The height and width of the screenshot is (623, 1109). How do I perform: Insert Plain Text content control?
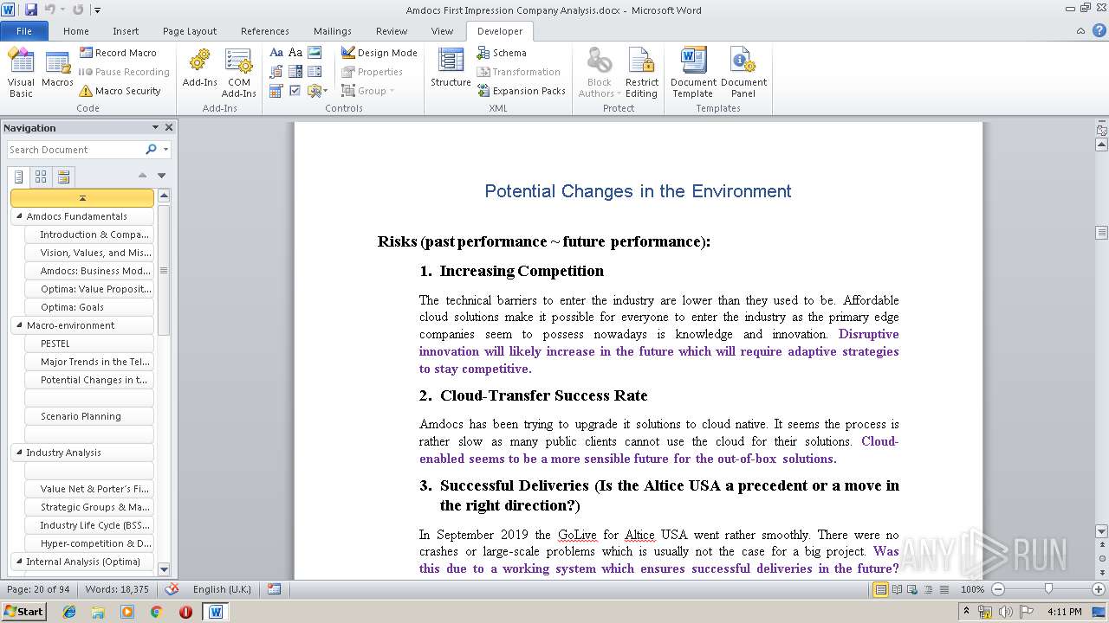pyautogui.click(x=295, y=53)
